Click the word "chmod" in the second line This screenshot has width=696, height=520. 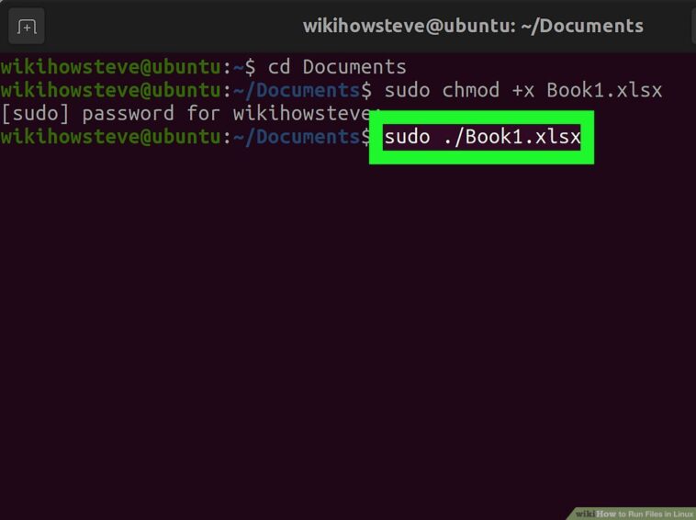pyautogui.click(x=470, y=90)
